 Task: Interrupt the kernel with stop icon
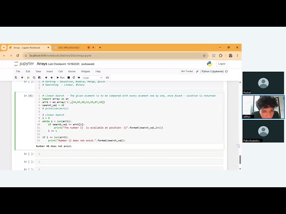68,78
